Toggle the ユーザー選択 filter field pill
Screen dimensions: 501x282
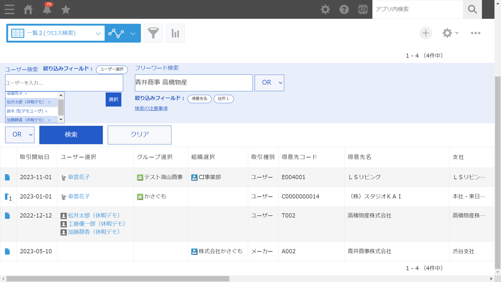pos(112,69)
